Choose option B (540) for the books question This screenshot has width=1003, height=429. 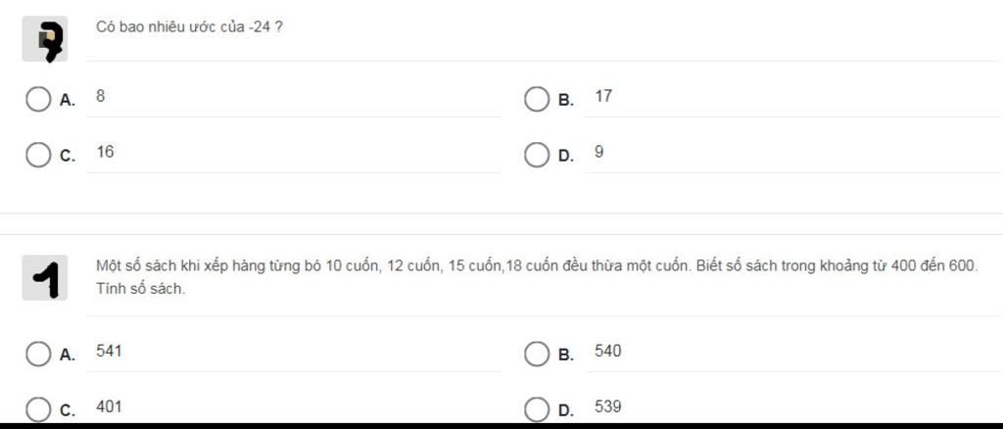pos(536,354)
